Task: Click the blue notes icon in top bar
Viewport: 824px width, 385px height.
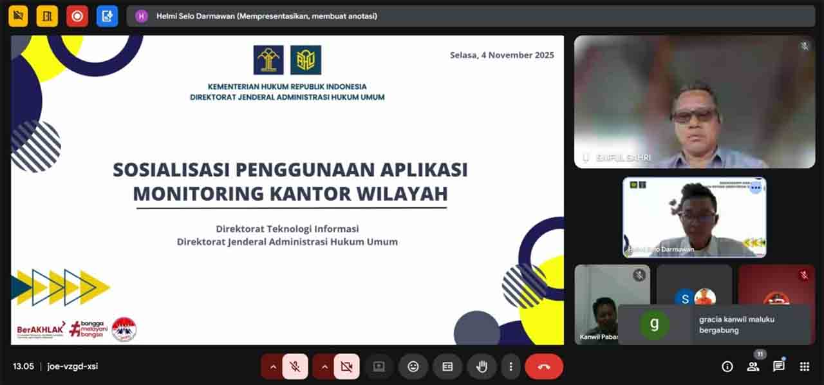Action: pos(107,16)
